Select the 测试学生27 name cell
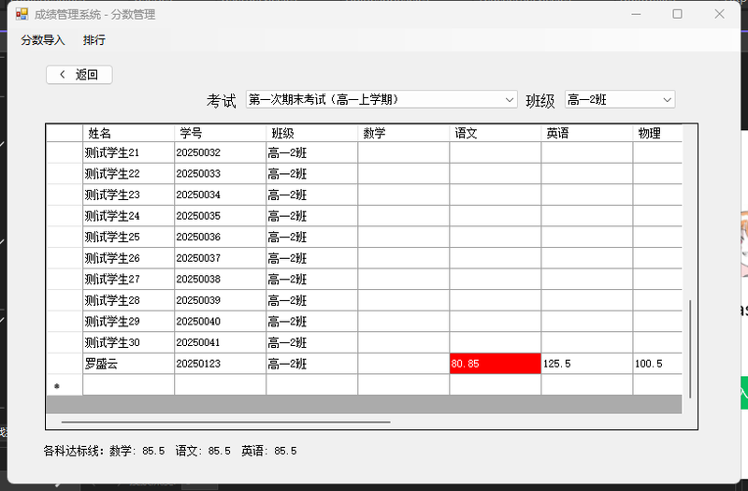This screenshot has height=491, width=748. pyautogui.click(x=129, y=279)
